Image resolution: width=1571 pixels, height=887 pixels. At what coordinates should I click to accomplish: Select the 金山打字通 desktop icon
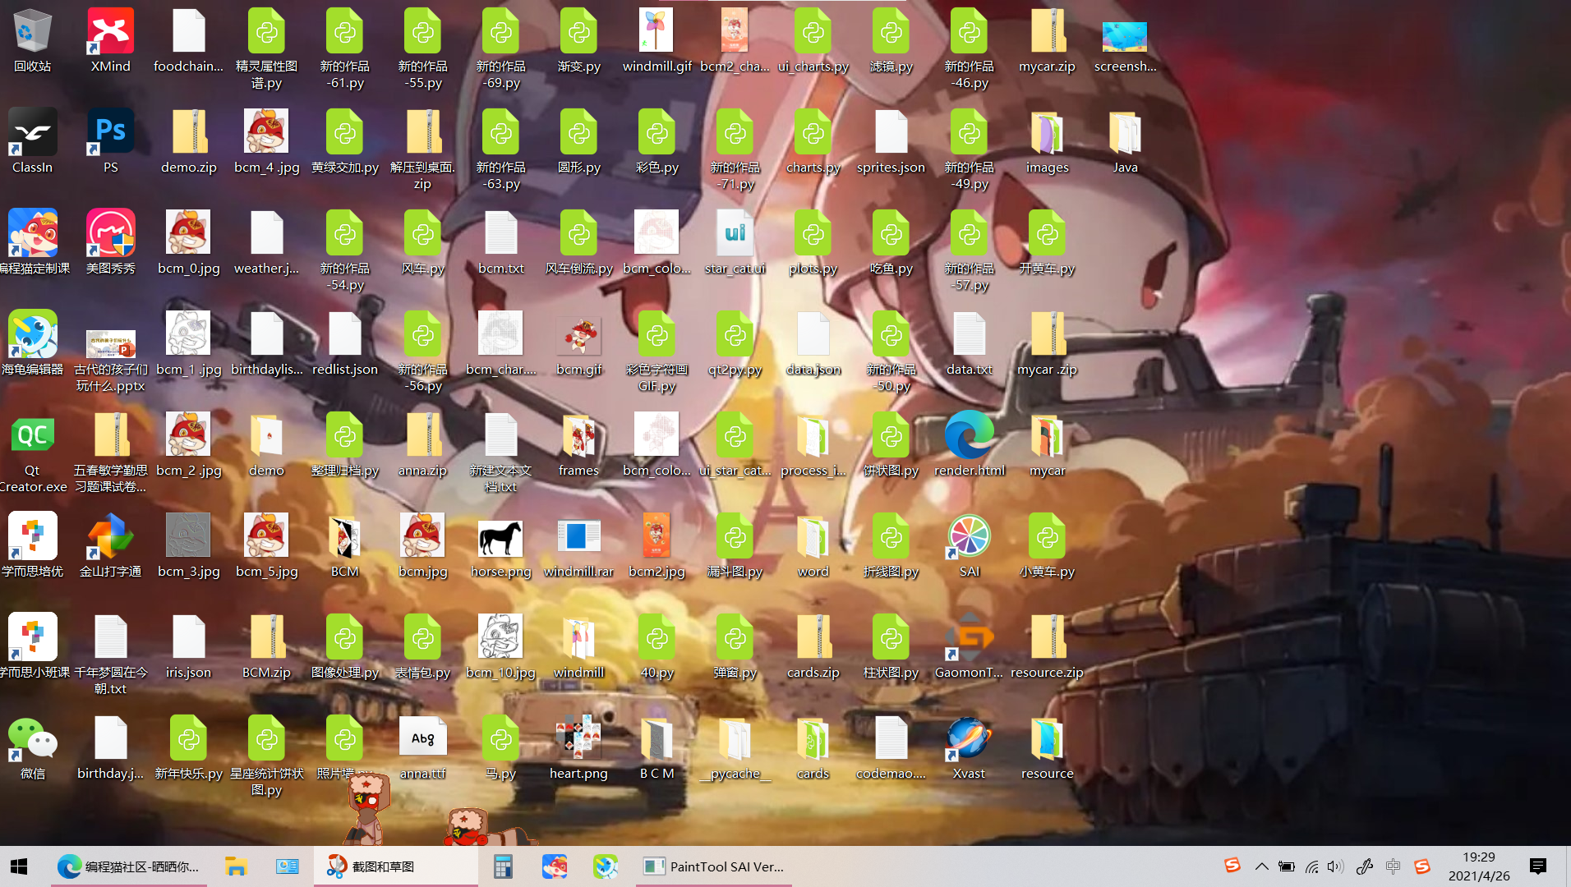click(x=111, y=545)
